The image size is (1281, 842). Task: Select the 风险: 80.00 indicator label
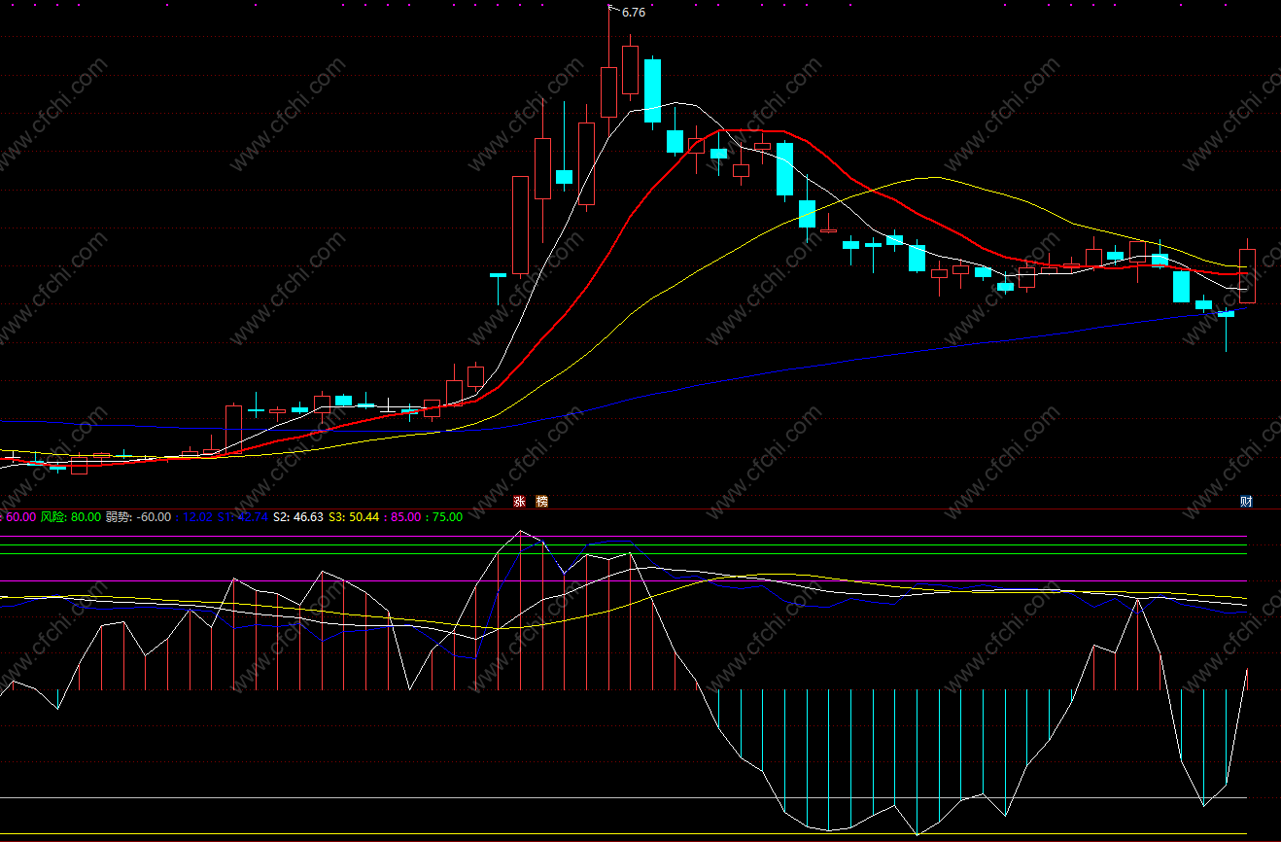coord(70,517)
